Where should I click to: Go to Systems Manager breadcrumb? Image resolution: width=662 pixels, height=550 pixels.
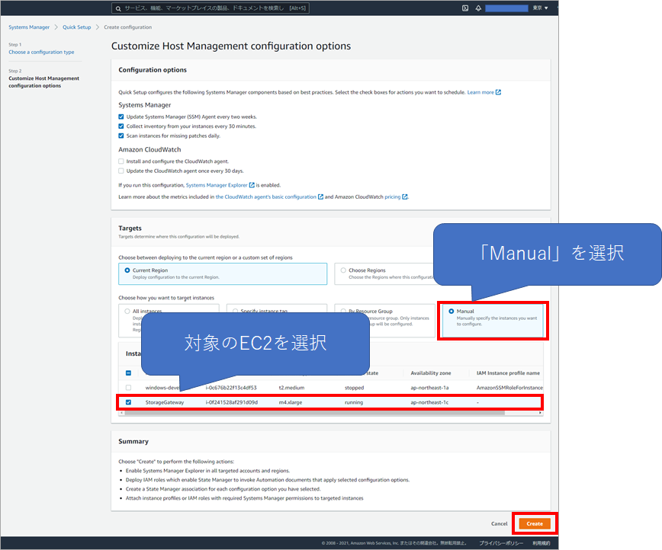pos(29,27)
